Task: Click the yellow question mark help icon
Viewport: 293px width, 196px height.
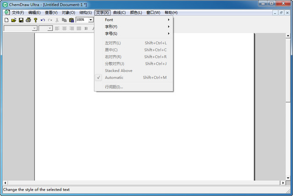Action: pos(35,20)
